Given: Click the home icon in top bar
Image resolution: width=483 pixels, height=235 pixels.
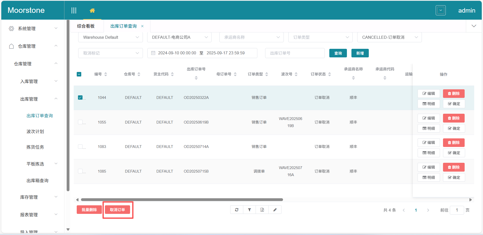Looking at the screenshot, I should (92, 11).
